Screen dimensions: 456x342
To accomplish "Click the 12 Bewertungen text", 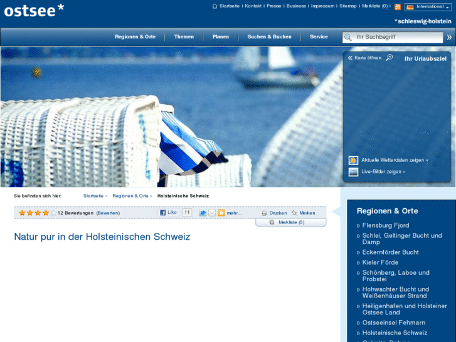I will point(75,213).
